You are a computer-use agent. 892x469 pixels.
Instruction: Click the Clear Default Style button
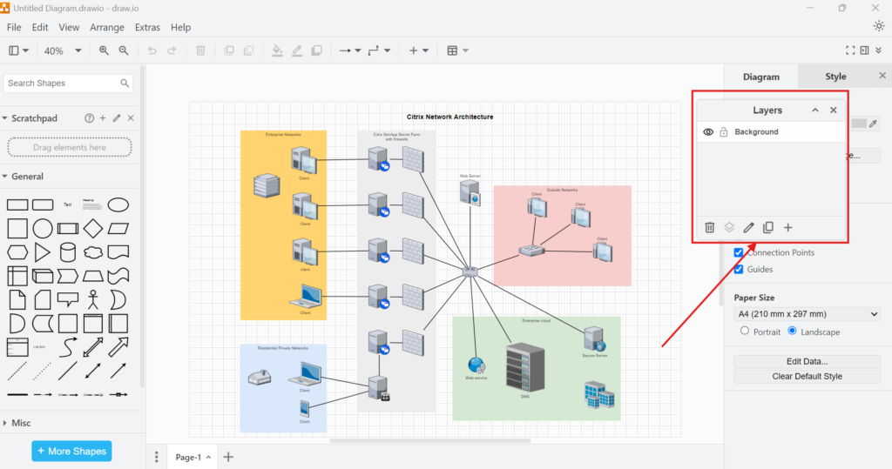[807, 377]
